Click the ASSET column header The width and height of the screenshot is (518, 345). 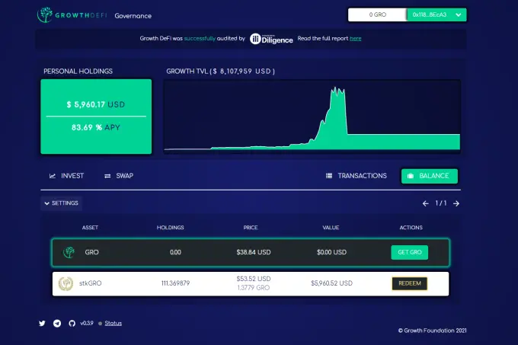coord(90,228)
